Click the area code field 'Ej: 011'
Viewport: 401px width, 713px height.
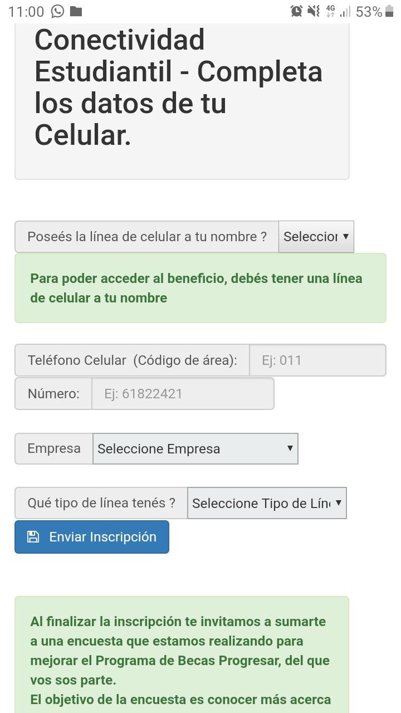click(x=317, y=360)
